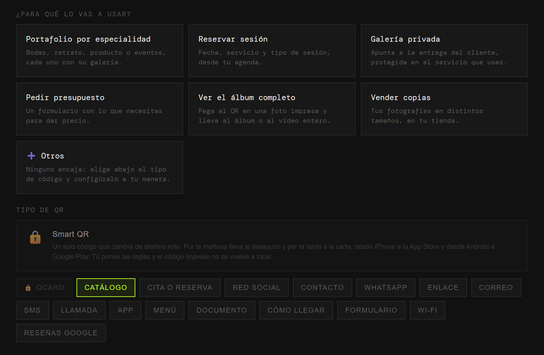Pick the FORMULARIO QR type
The width and height of the screenshot is (544, 355).
(x=371, y=310)
